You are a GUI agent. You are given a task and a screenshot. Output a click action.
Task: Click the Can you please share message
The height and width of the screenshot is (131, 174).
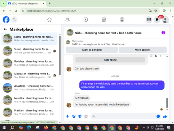(x=87, y=68)
